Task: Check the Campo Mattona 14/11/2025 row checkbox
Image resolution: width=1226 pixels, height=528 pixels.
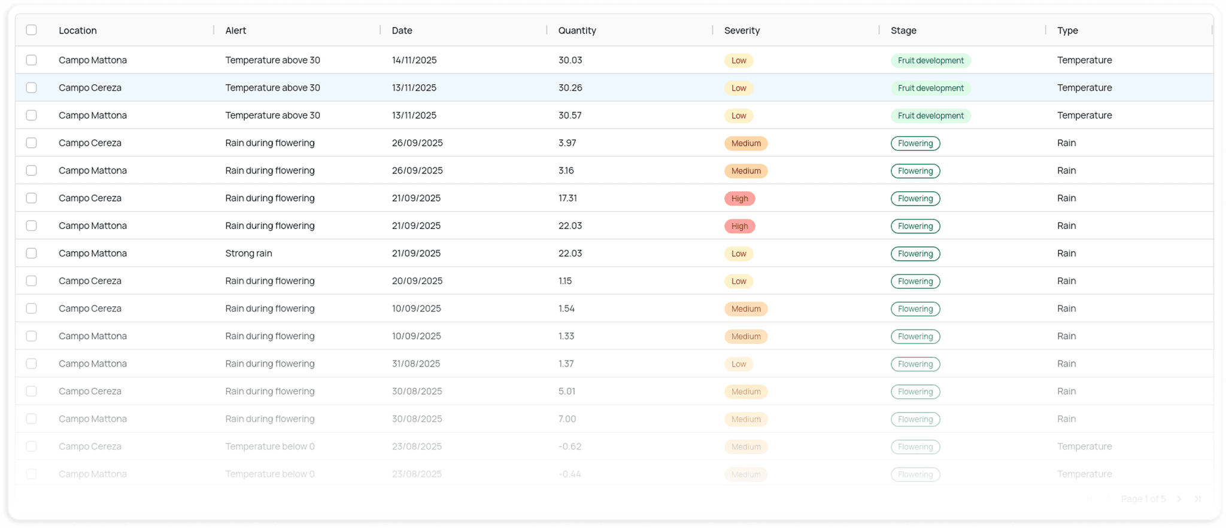Action: pyautogui.click(x=32, y=60)
